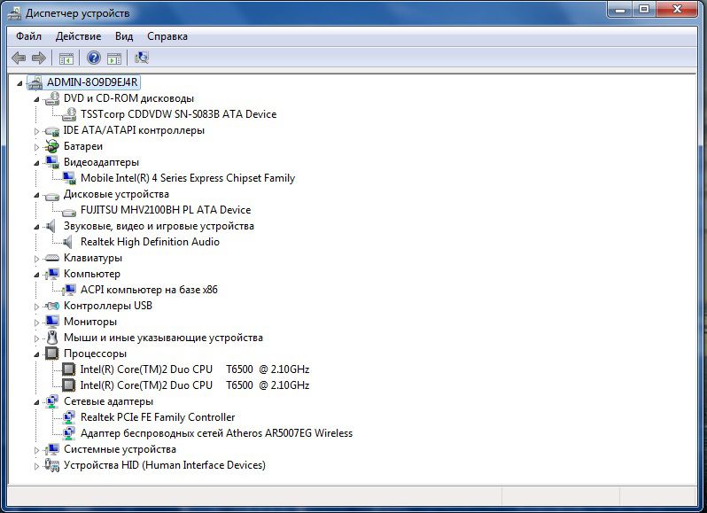Click the Back arrow toolbar icon
The height and width of the screenshot is (513, 707).
(x=19, y=58)
